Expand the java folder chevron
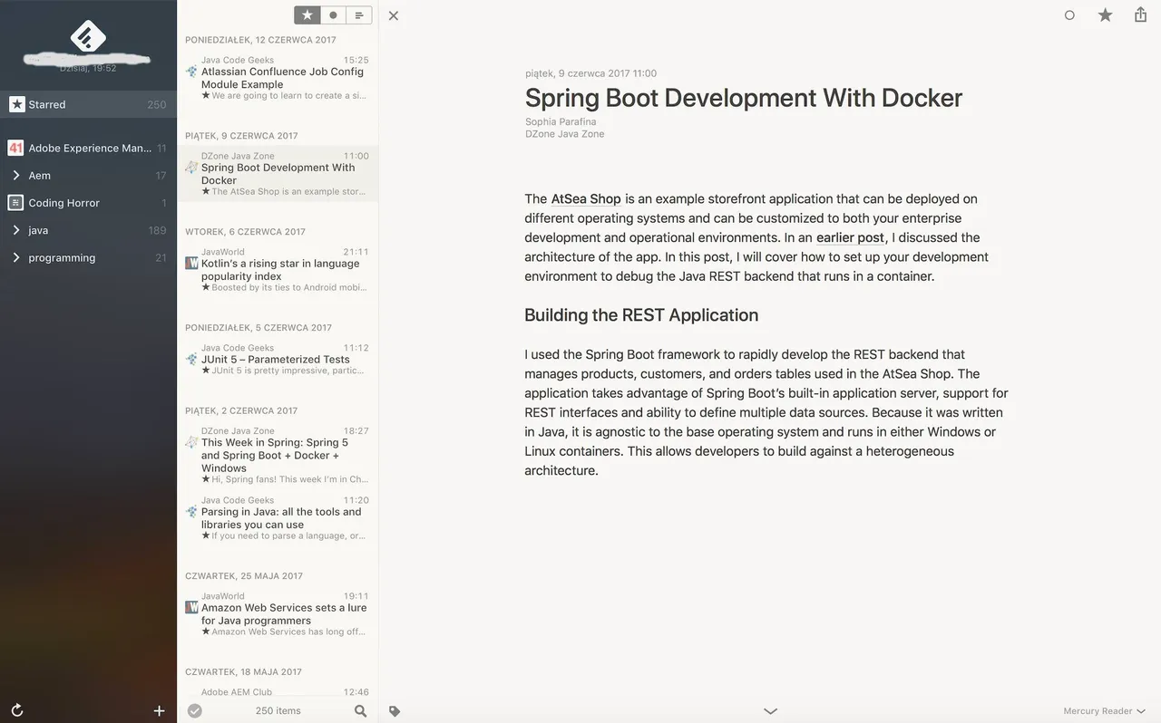This screenshot has width=1161, height=723. pos(16,230)
